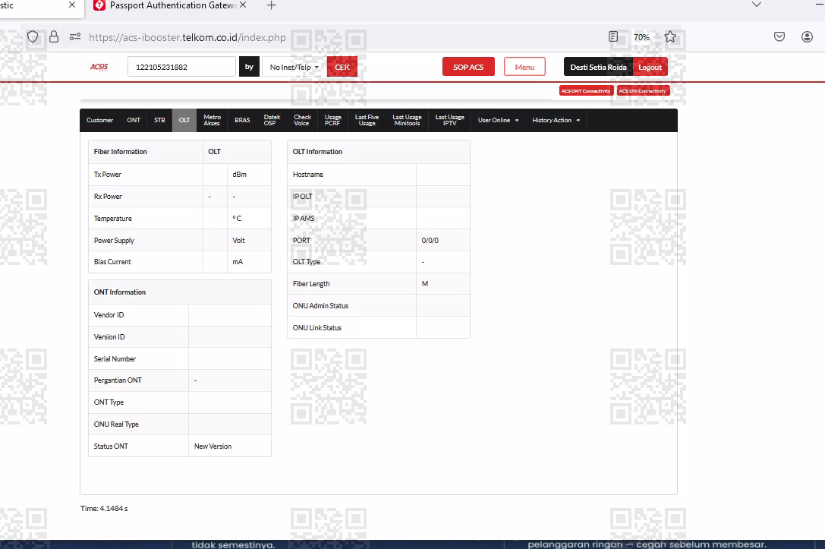Toggle reader view icon
This screenshot has width=825, height=549.
coord(613,37)
